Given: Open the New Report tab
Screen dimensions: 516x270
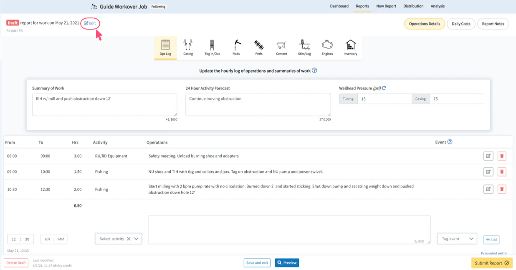Looking at the screenshot, I should pyautogui.click(x=386, y=6).
